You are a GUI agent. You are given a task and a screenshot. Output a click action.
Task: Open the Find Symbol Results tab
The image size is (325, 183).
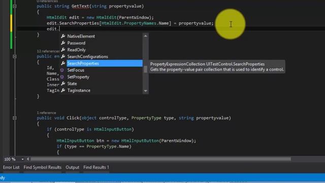[x=43, y=167]
